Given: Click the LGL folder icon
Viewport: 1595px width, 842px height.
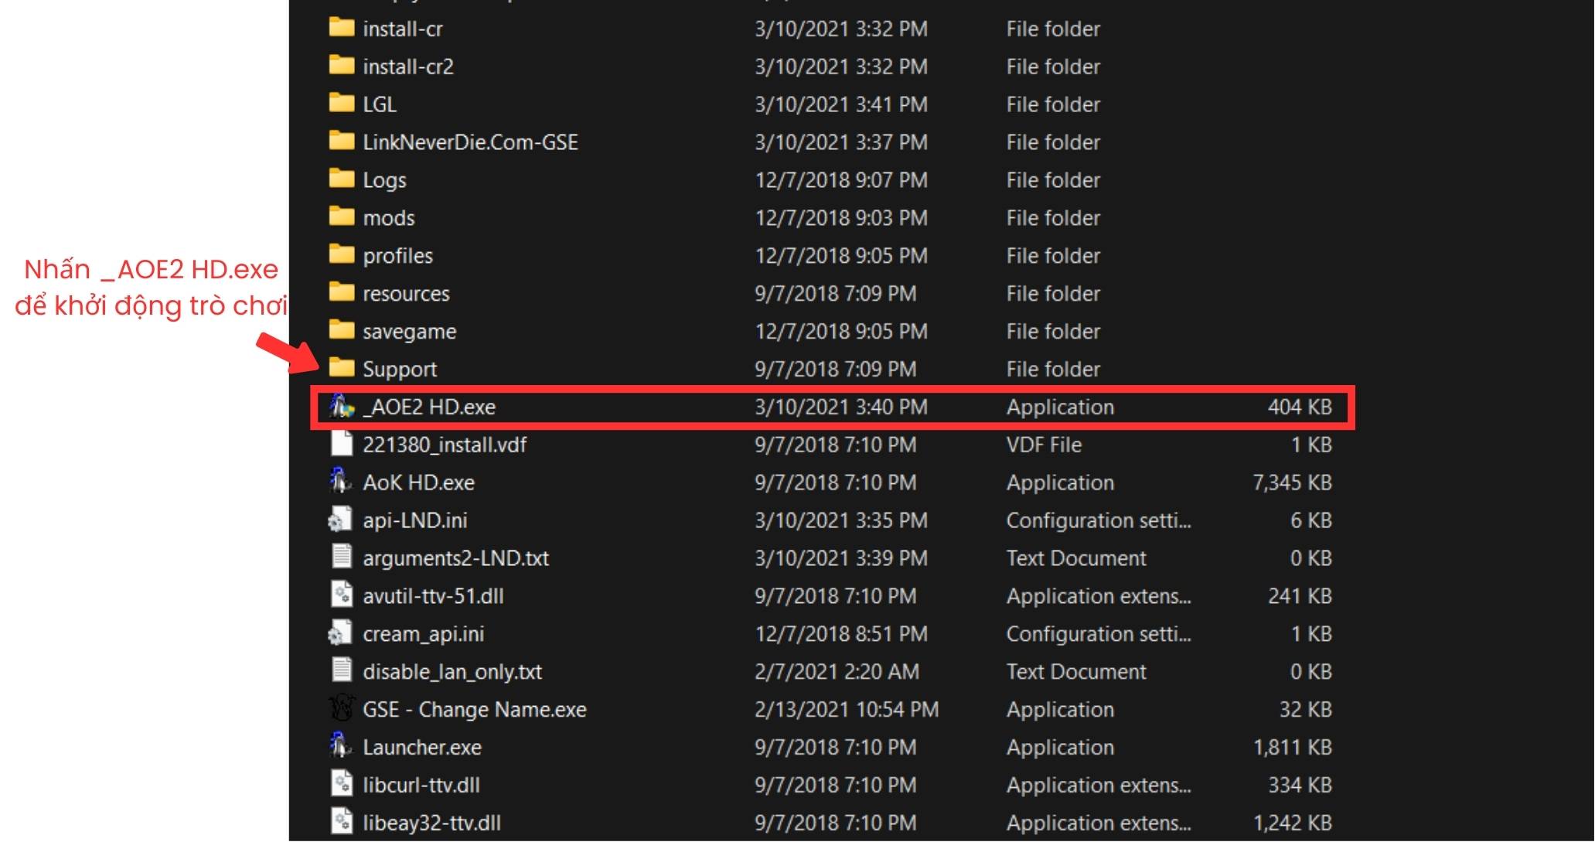Looking at the screenshot, I should (341, 104).
